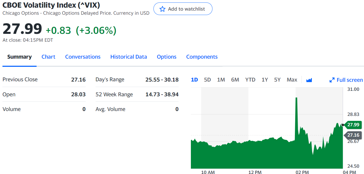Click the (+3.06%) percent change
This screenshot has height=174, width=364.
pos(96,30)
